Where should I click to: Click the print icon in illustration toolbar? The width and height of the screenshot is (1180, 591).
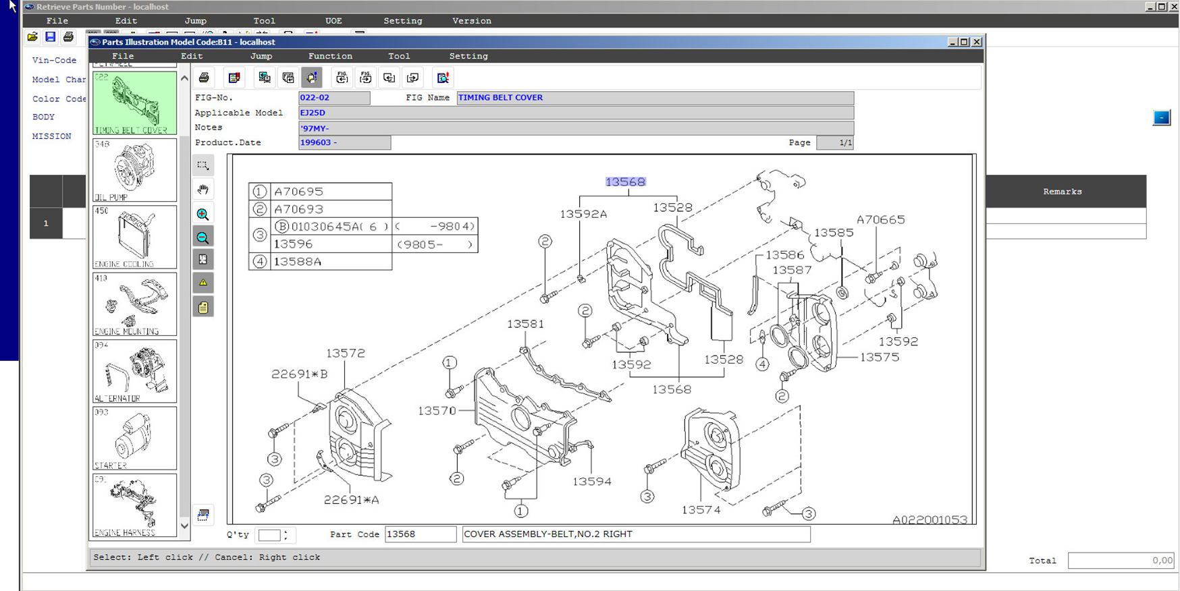coord(204,78)
